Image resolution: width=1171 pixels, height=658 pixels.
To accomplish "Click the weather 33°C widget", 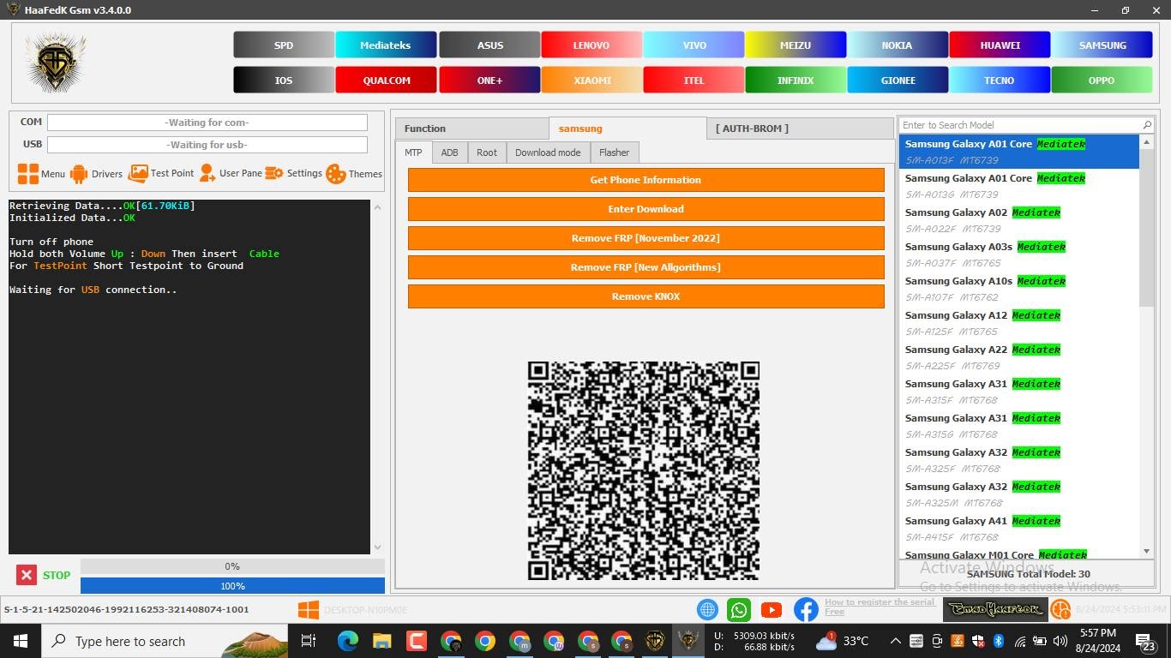I will click(842, 641).
